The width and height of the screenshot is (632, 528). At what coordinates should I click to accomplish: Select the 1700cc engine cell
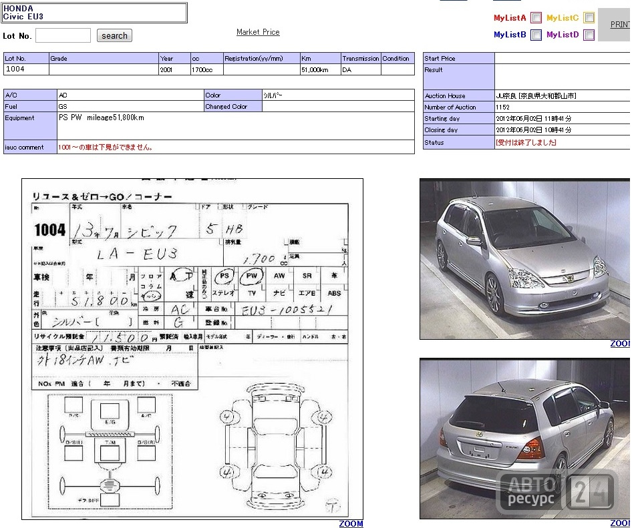click(x=207, y=69)
